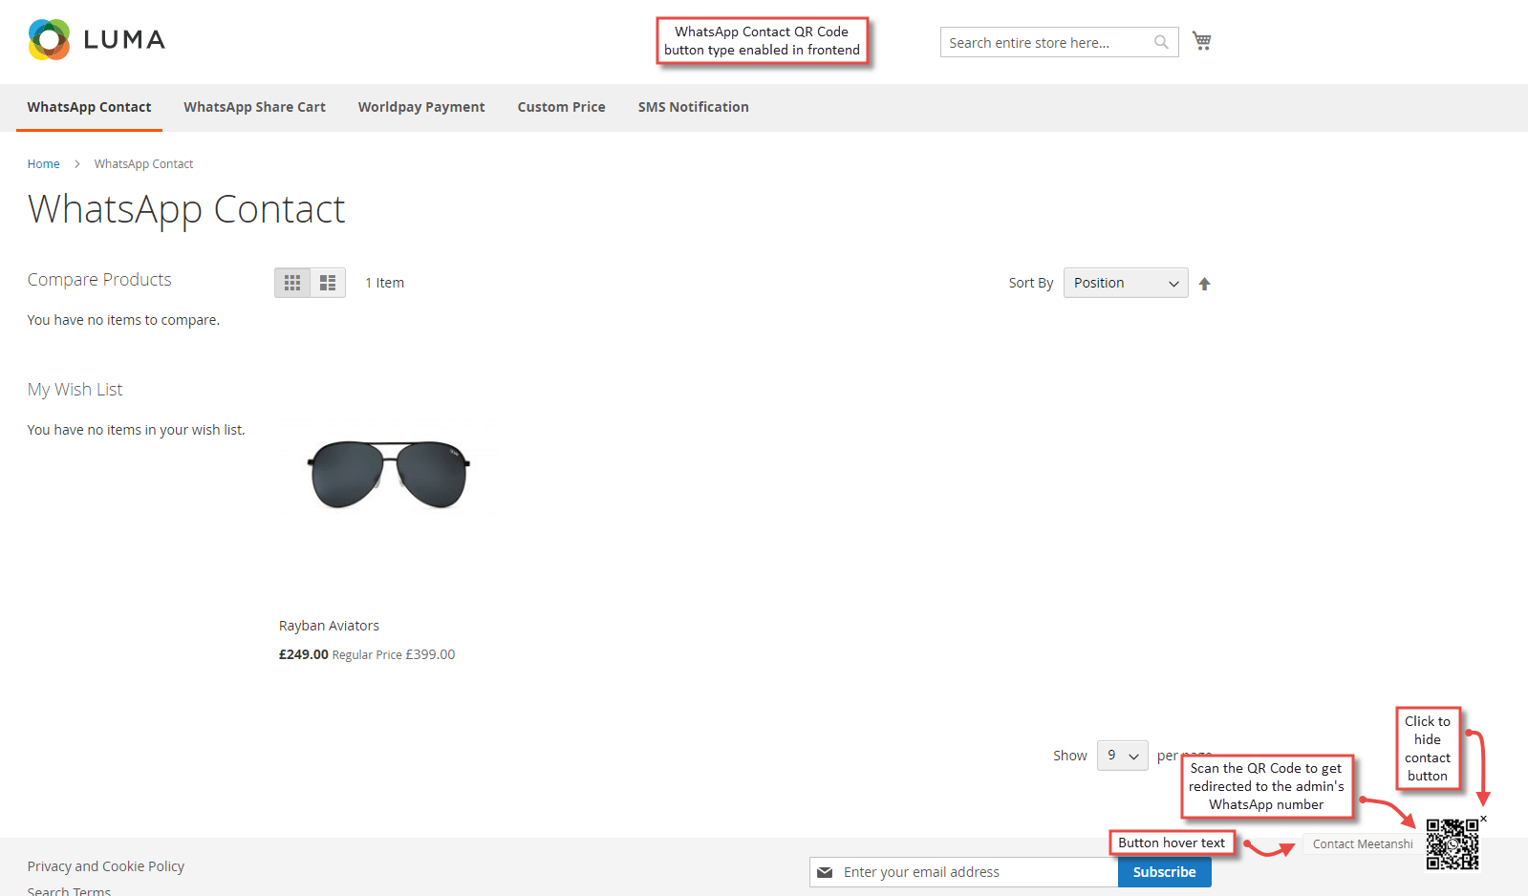Click the Contact Meetanshi hover label
This screenshot has height=896, width=1528.
click(1363, 844)
